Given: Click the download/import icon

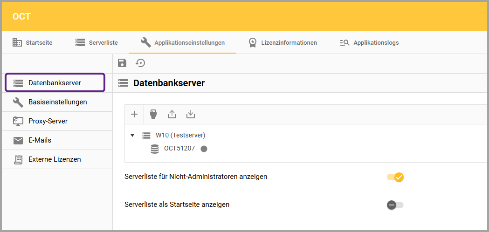Looking at the screenshot, I should pyautogui.click(x=190, y=114).
